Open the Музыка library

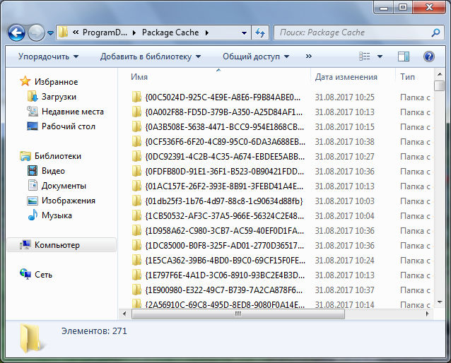(57, 215)
